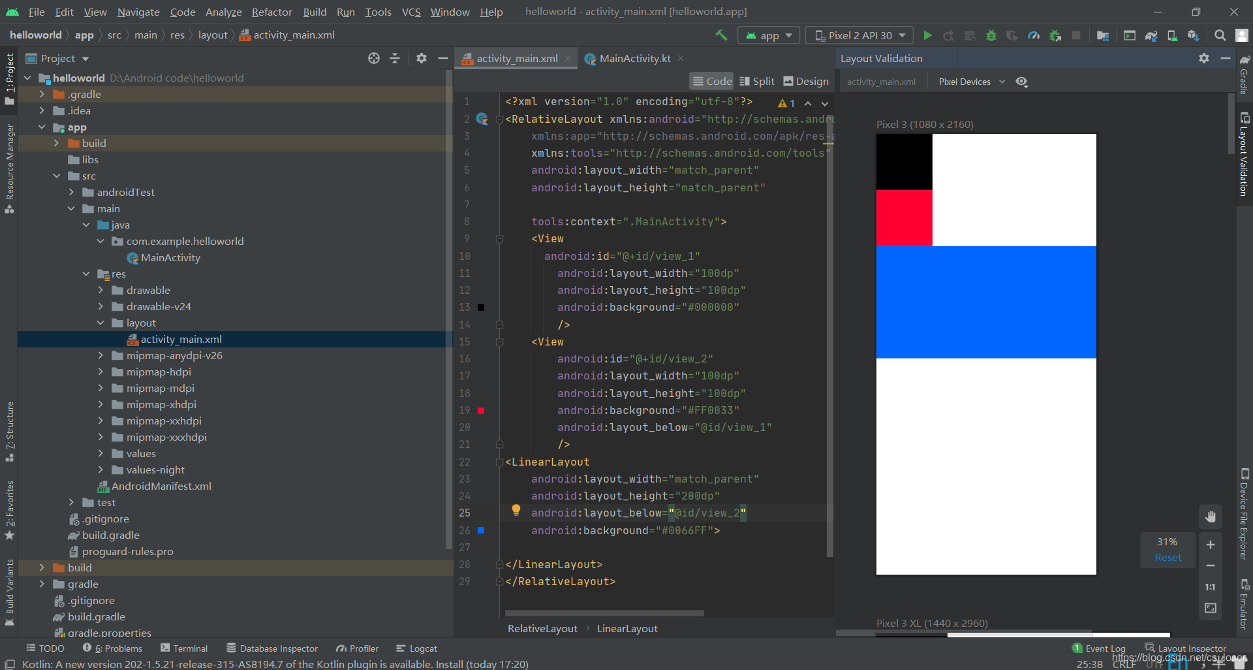Open the Refactor menu

point(271,12)
